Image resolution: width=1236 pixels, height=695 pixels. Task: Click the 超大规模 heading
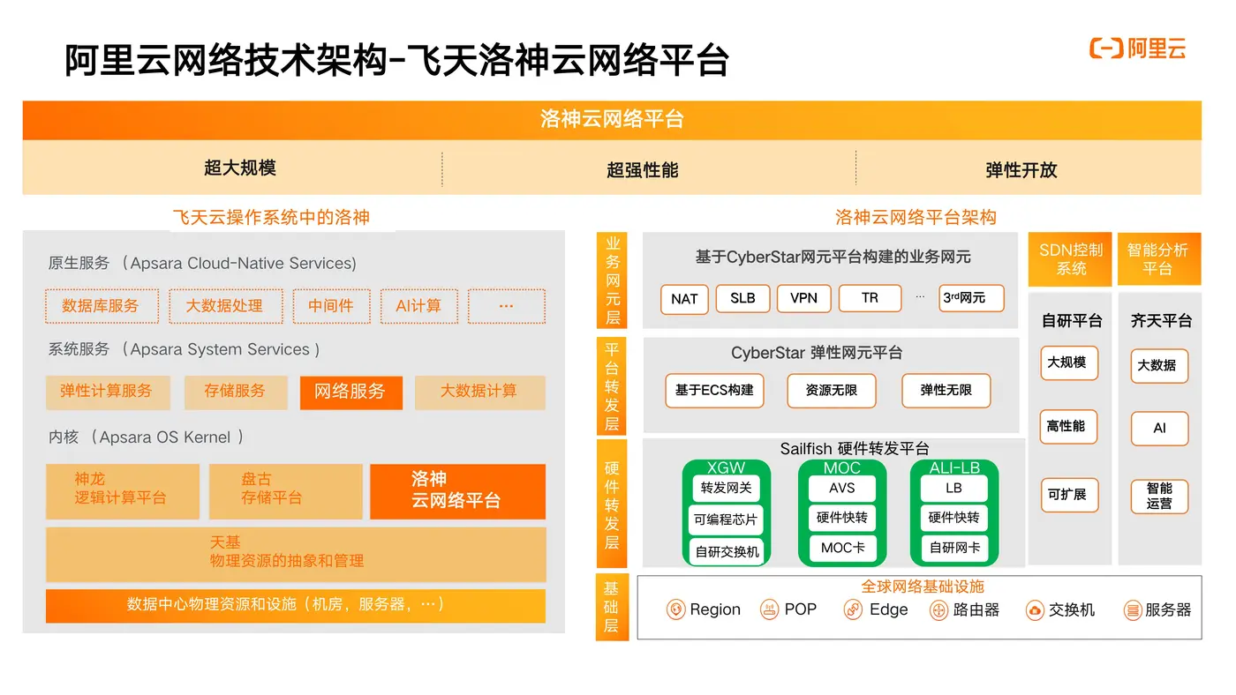240,168
